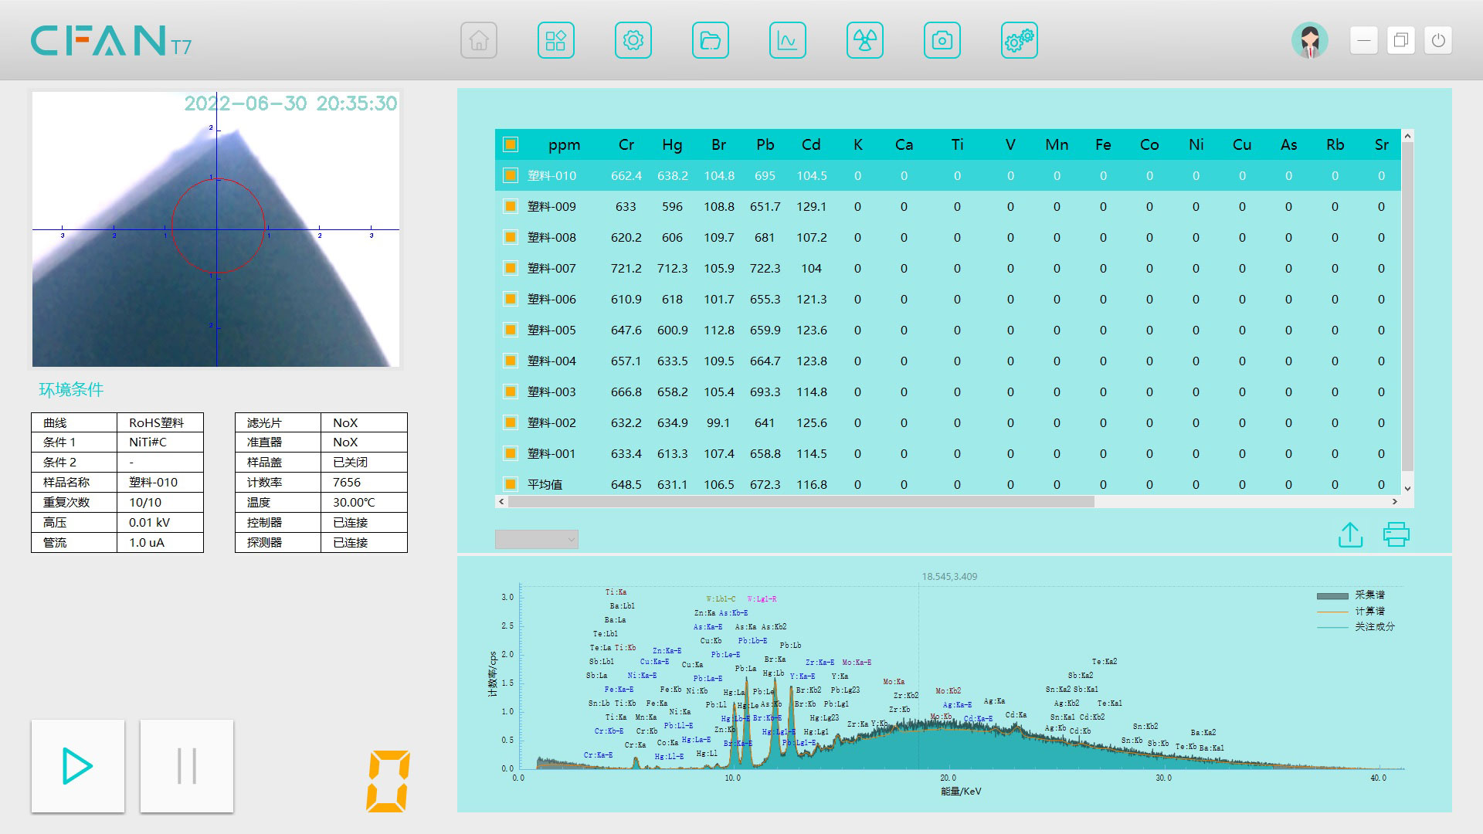Open the single gear settings icon
1483x834 pixels.
633,40
